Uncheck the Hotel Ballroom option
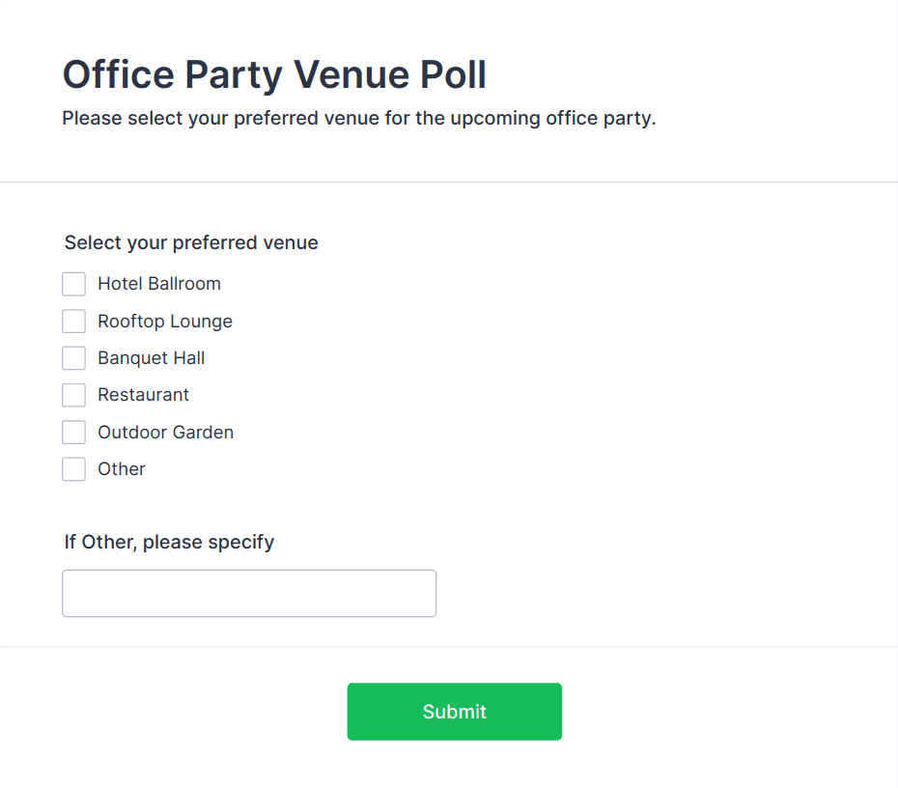 click(x=73, y=283)
